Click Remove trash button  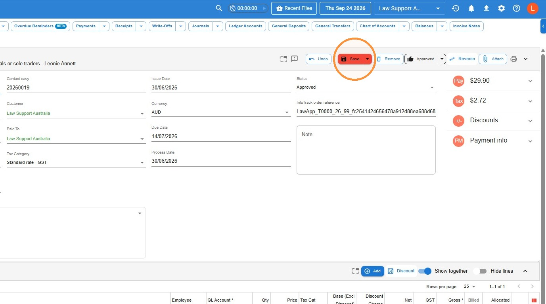(388, 59)
